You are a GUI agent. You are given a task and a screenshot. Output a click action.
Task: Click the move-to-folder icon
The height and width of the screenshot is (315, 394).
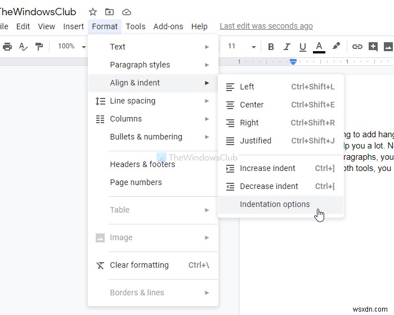[109, 12]
